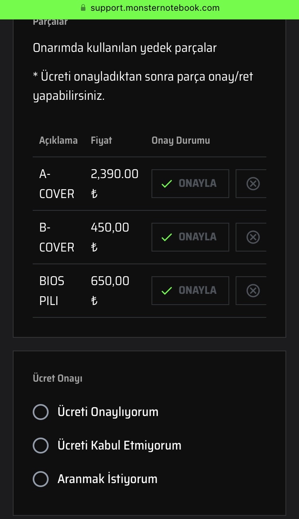Click the Onay Durumu column header

[x=181, y=141]
